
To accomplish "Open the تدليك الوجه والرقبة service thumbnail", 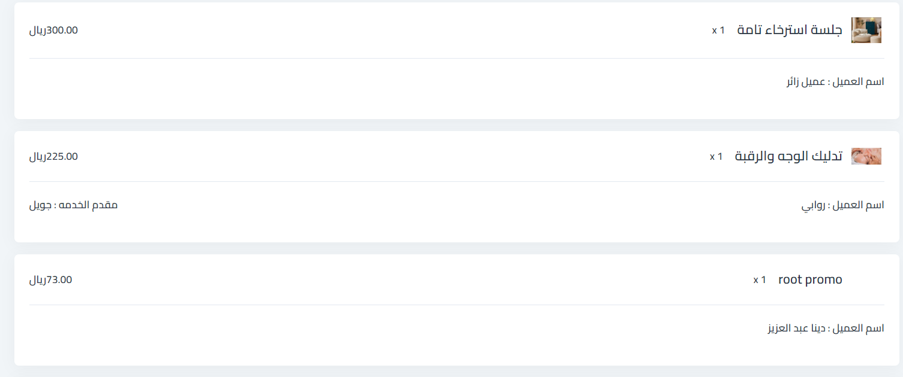I will point(866,156).
